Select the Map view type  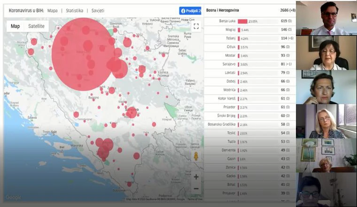pos(15,26)
